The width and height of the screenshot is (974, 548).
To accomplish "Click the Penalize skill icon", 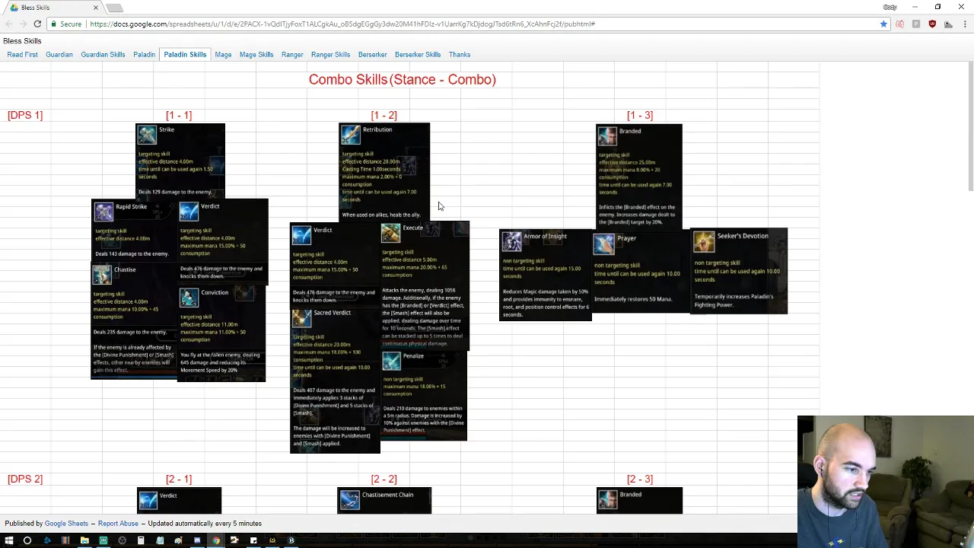I will 391,361.
